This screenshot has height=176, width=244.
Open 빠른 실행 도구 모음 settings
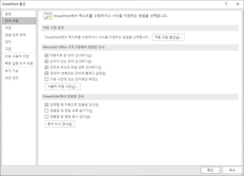[x=19, y=63]
